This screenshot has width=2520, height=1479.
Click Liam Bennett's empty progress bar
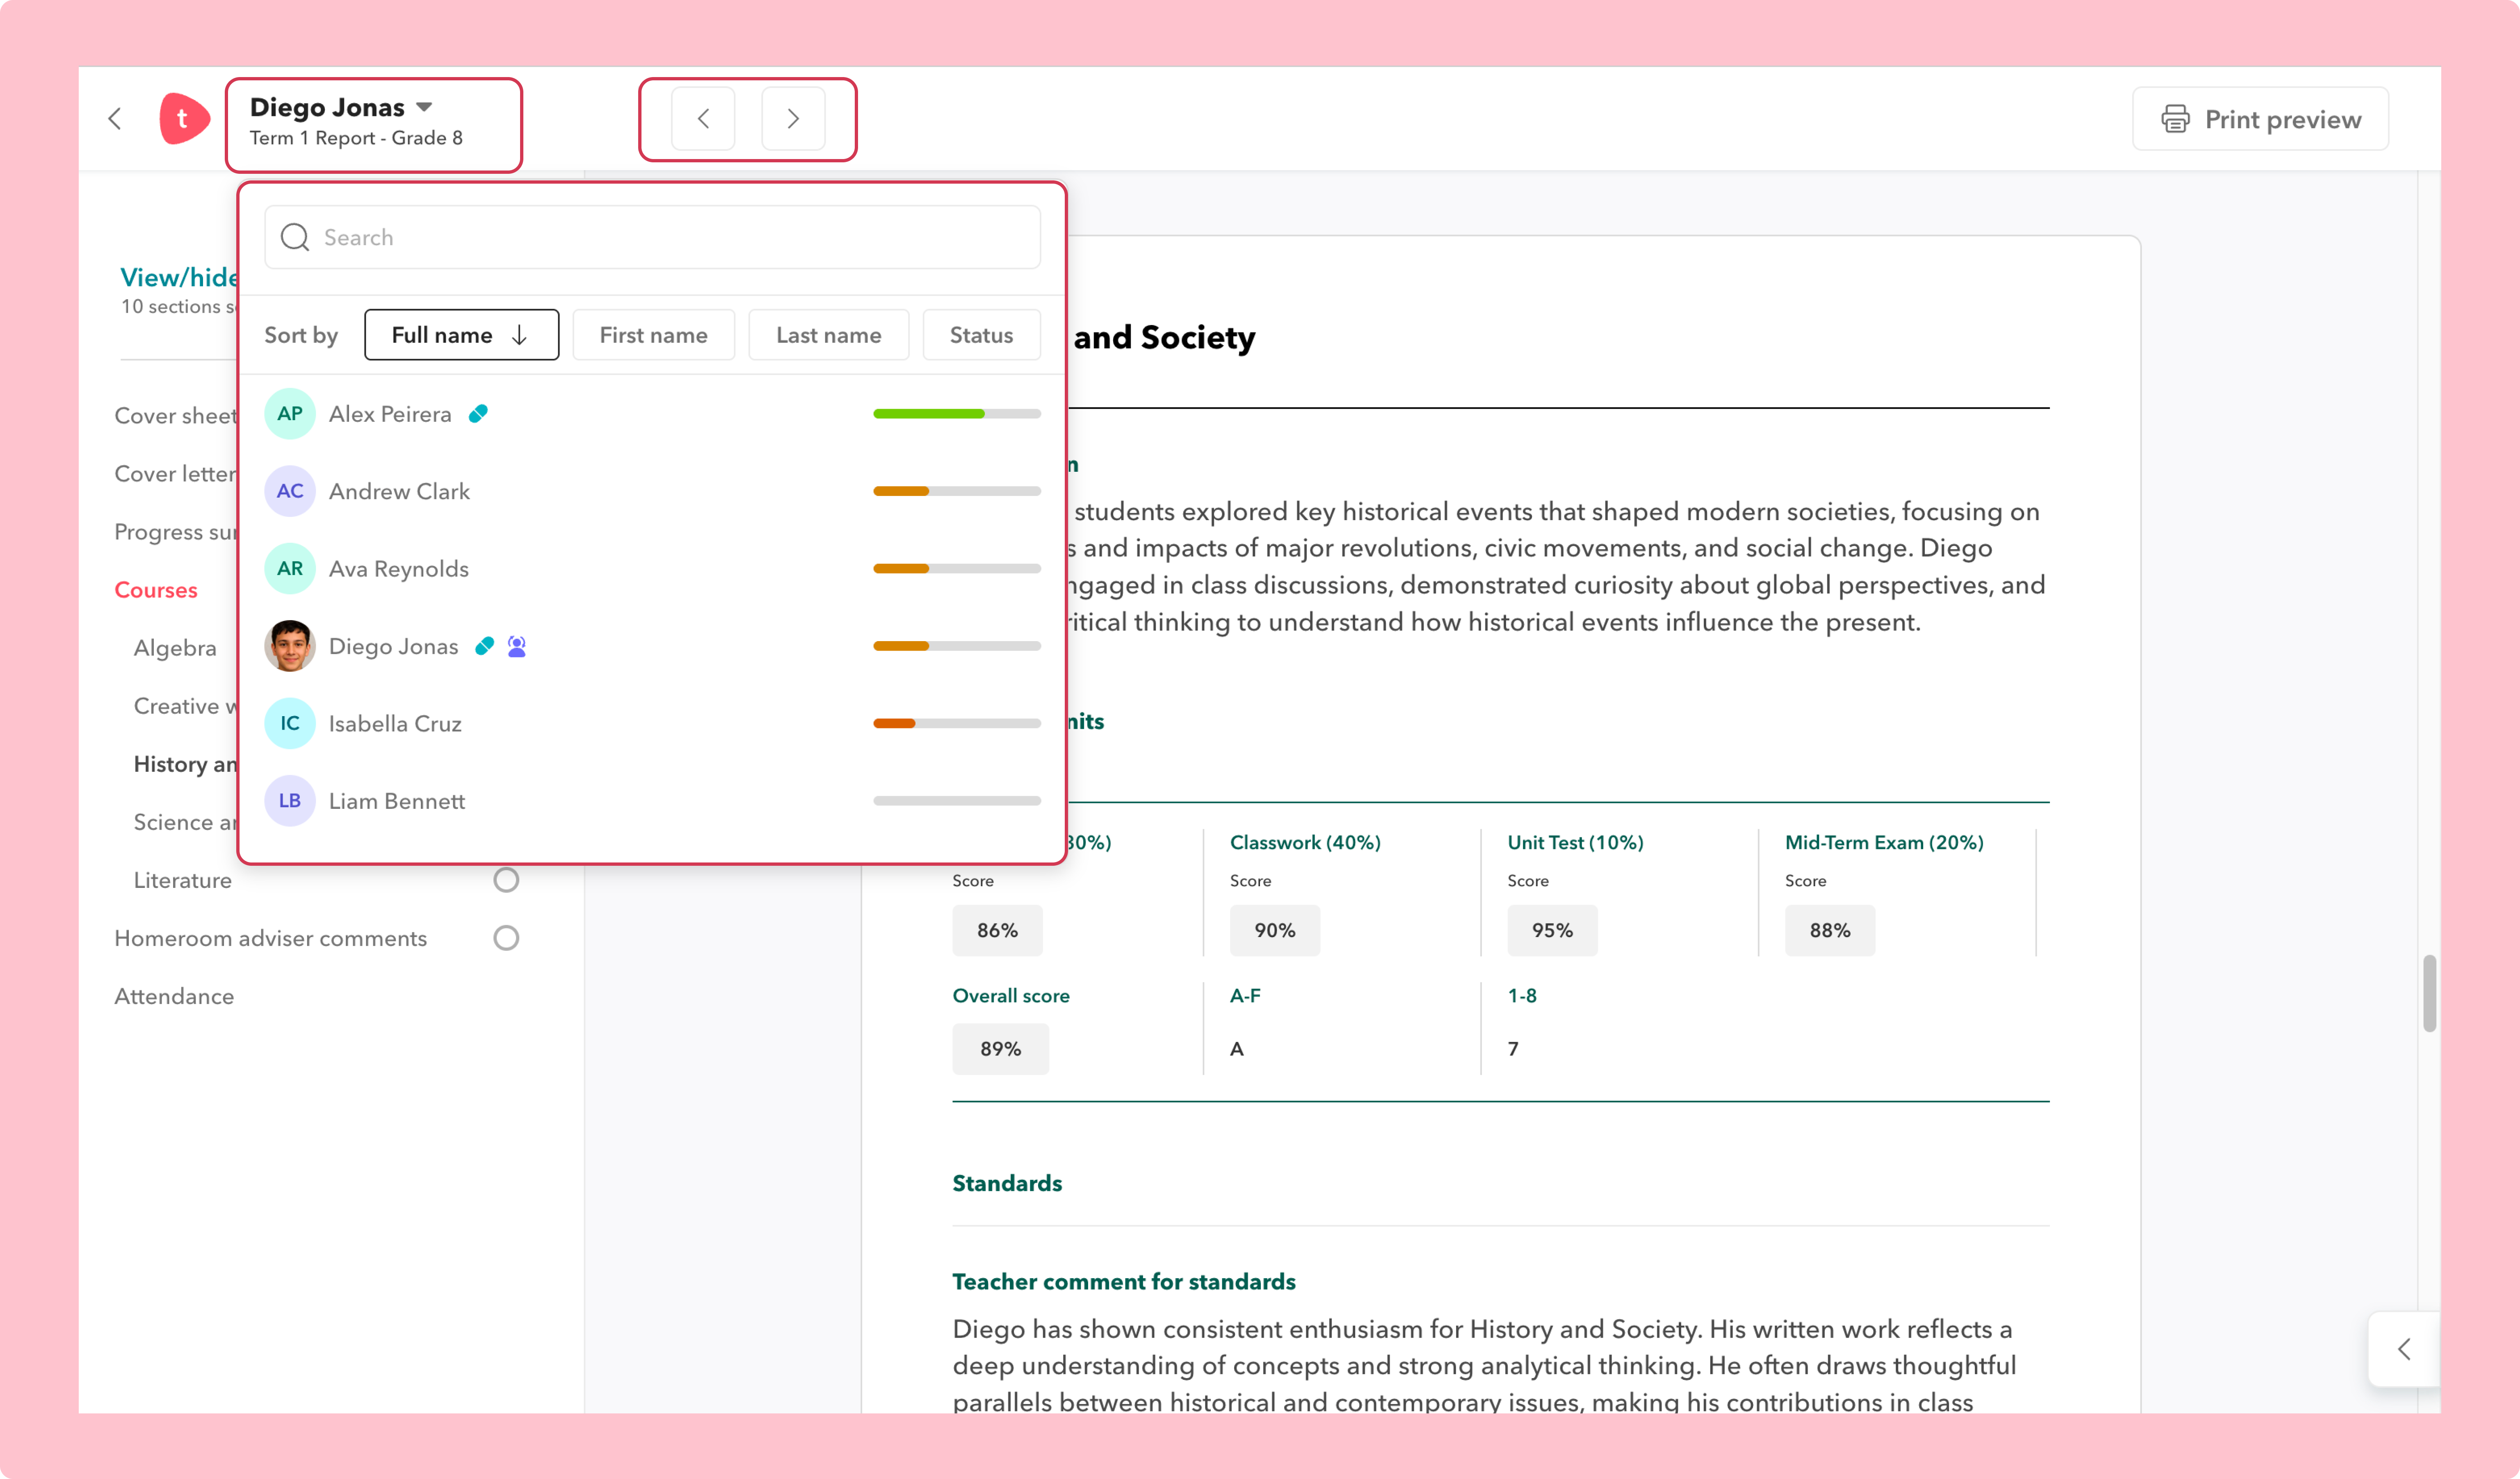(957, 801)
